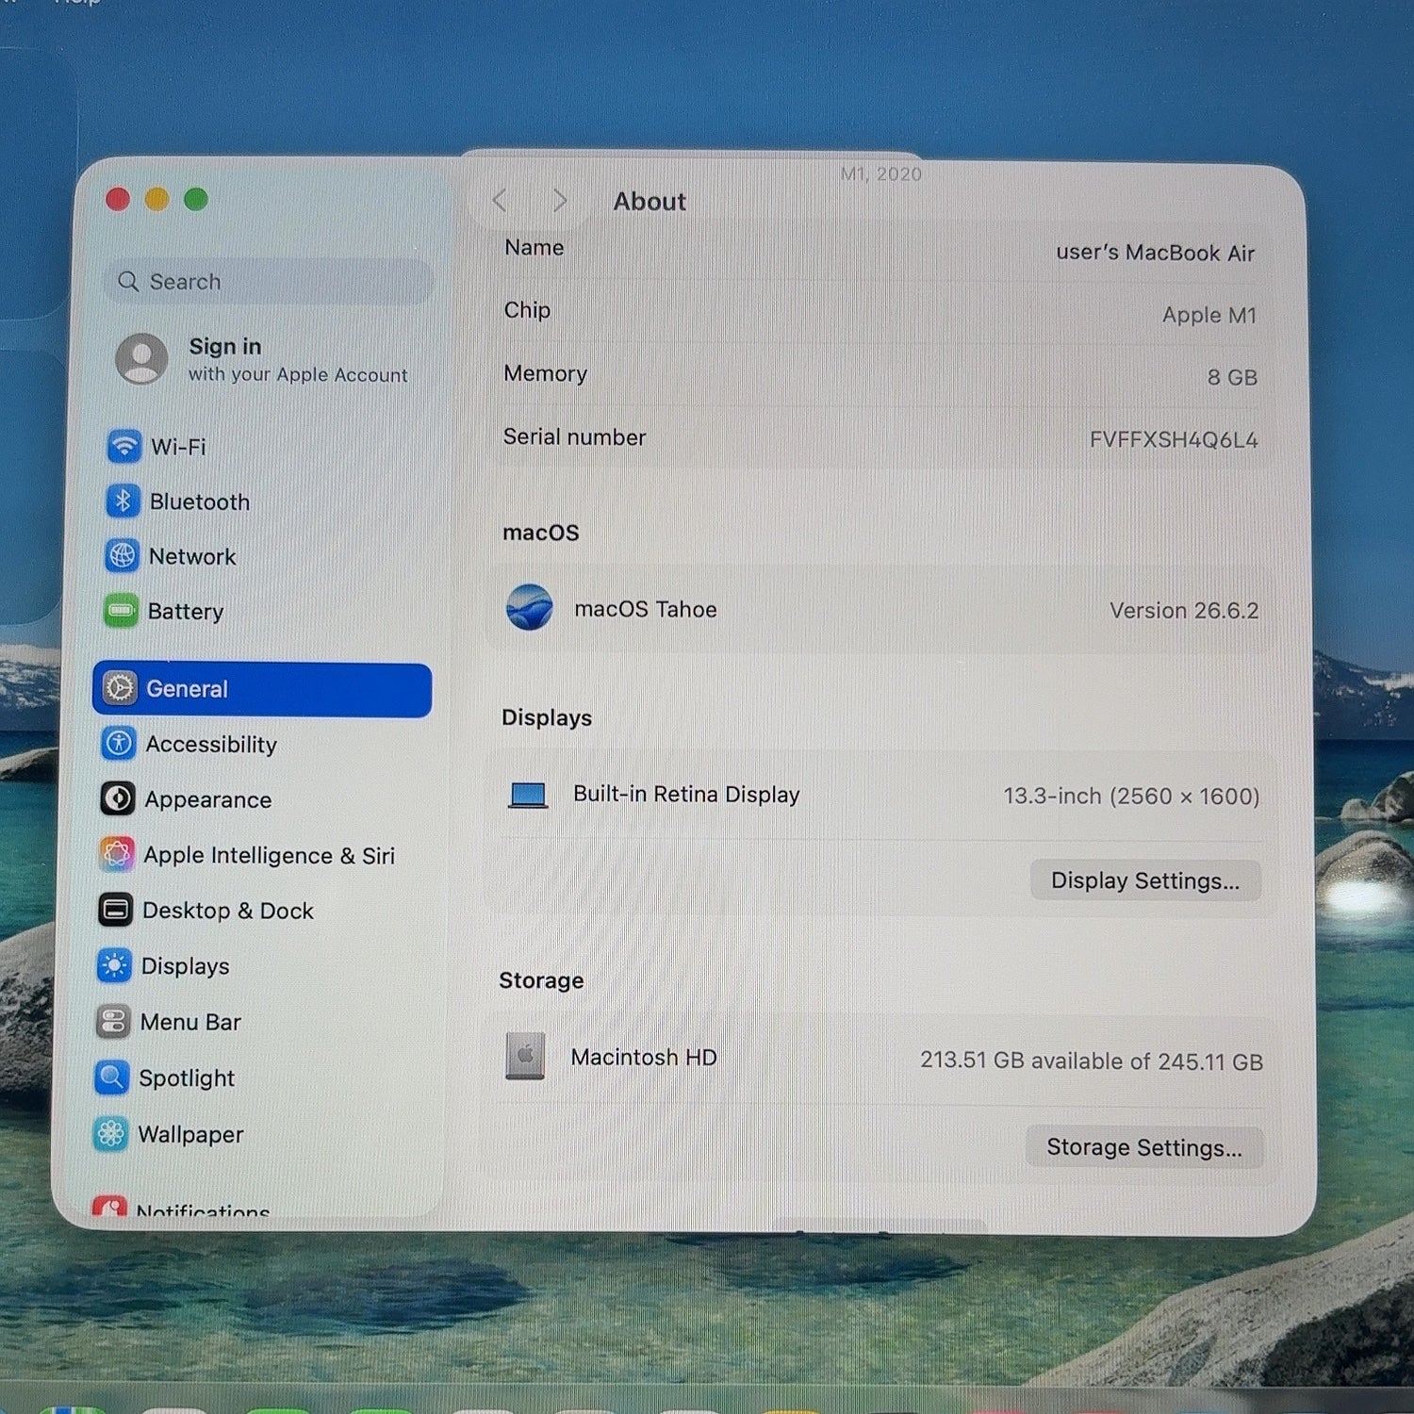Click "213.51 GB available of 245.11 GB"
Viewport: 1414px width, 1414px height.
click(1092, 1061)
